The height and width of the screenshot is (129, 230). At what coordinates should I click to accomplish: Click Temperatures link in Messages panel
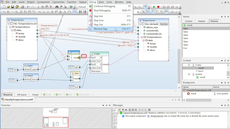(157, 116)
